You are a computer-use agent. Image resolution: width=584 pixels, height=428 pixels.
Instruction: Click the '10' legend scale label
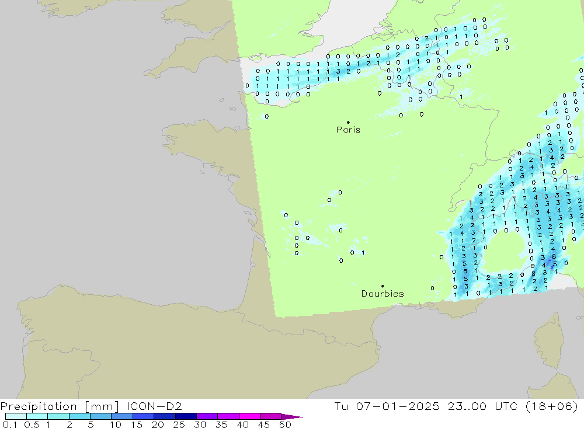coord(116,424)
